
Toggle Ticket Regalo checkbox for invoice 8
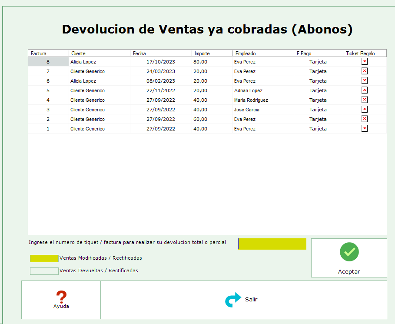point(365,61)
